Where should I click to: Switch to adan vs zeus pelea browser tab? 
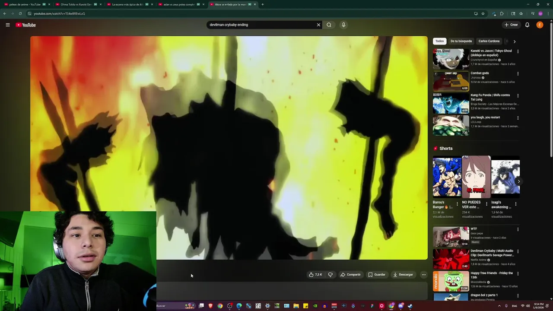181,4
